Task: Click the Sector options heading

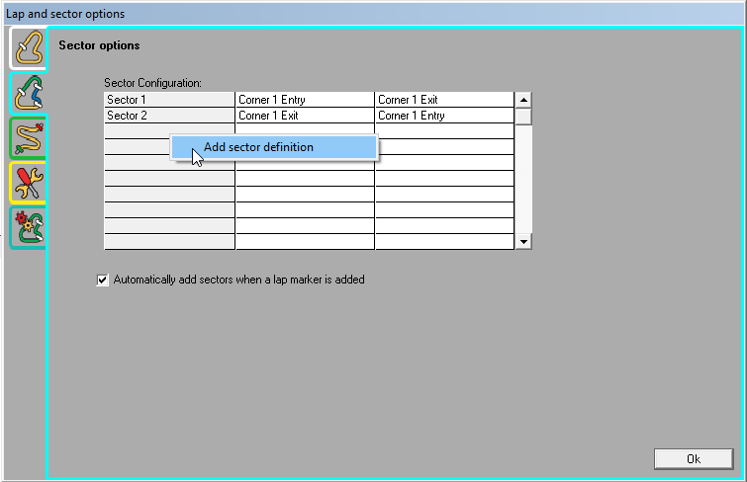Action: tap(99, 45)
